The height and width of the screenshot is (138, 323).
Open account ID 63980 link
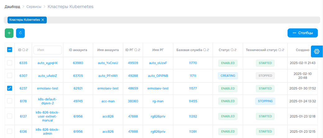click(x=78, y=63)
